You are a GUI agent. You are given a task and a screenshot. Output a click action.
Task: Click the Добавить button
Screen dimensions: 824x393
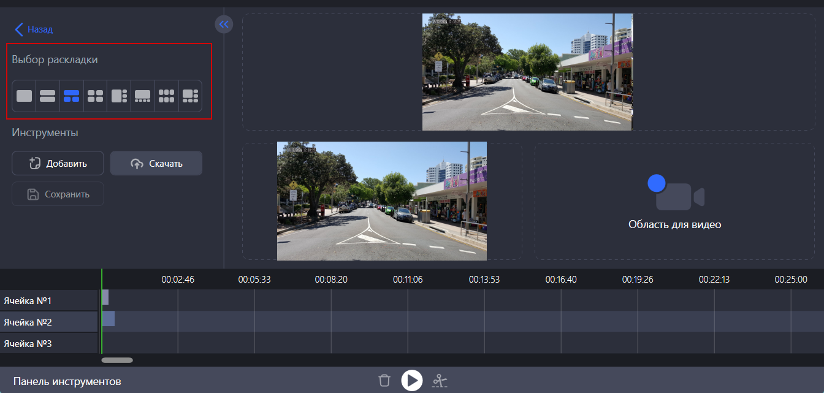pyautogui.click(x=58, y=164)
